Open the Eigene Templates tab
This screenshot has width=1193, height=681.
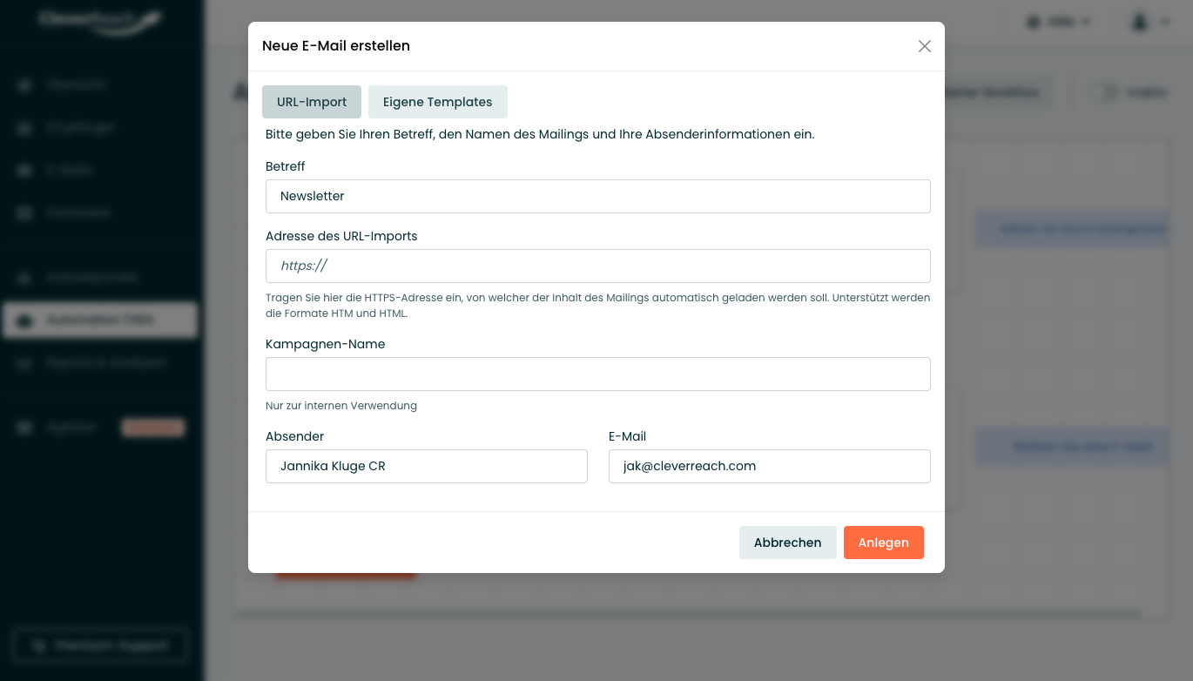(x=438, y=102)
